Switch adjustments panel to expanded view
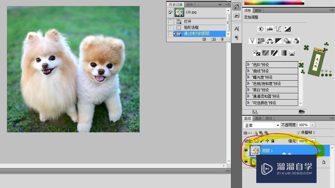Image resolution: width=335 pixels, height=188 pixels. (255, 112)
